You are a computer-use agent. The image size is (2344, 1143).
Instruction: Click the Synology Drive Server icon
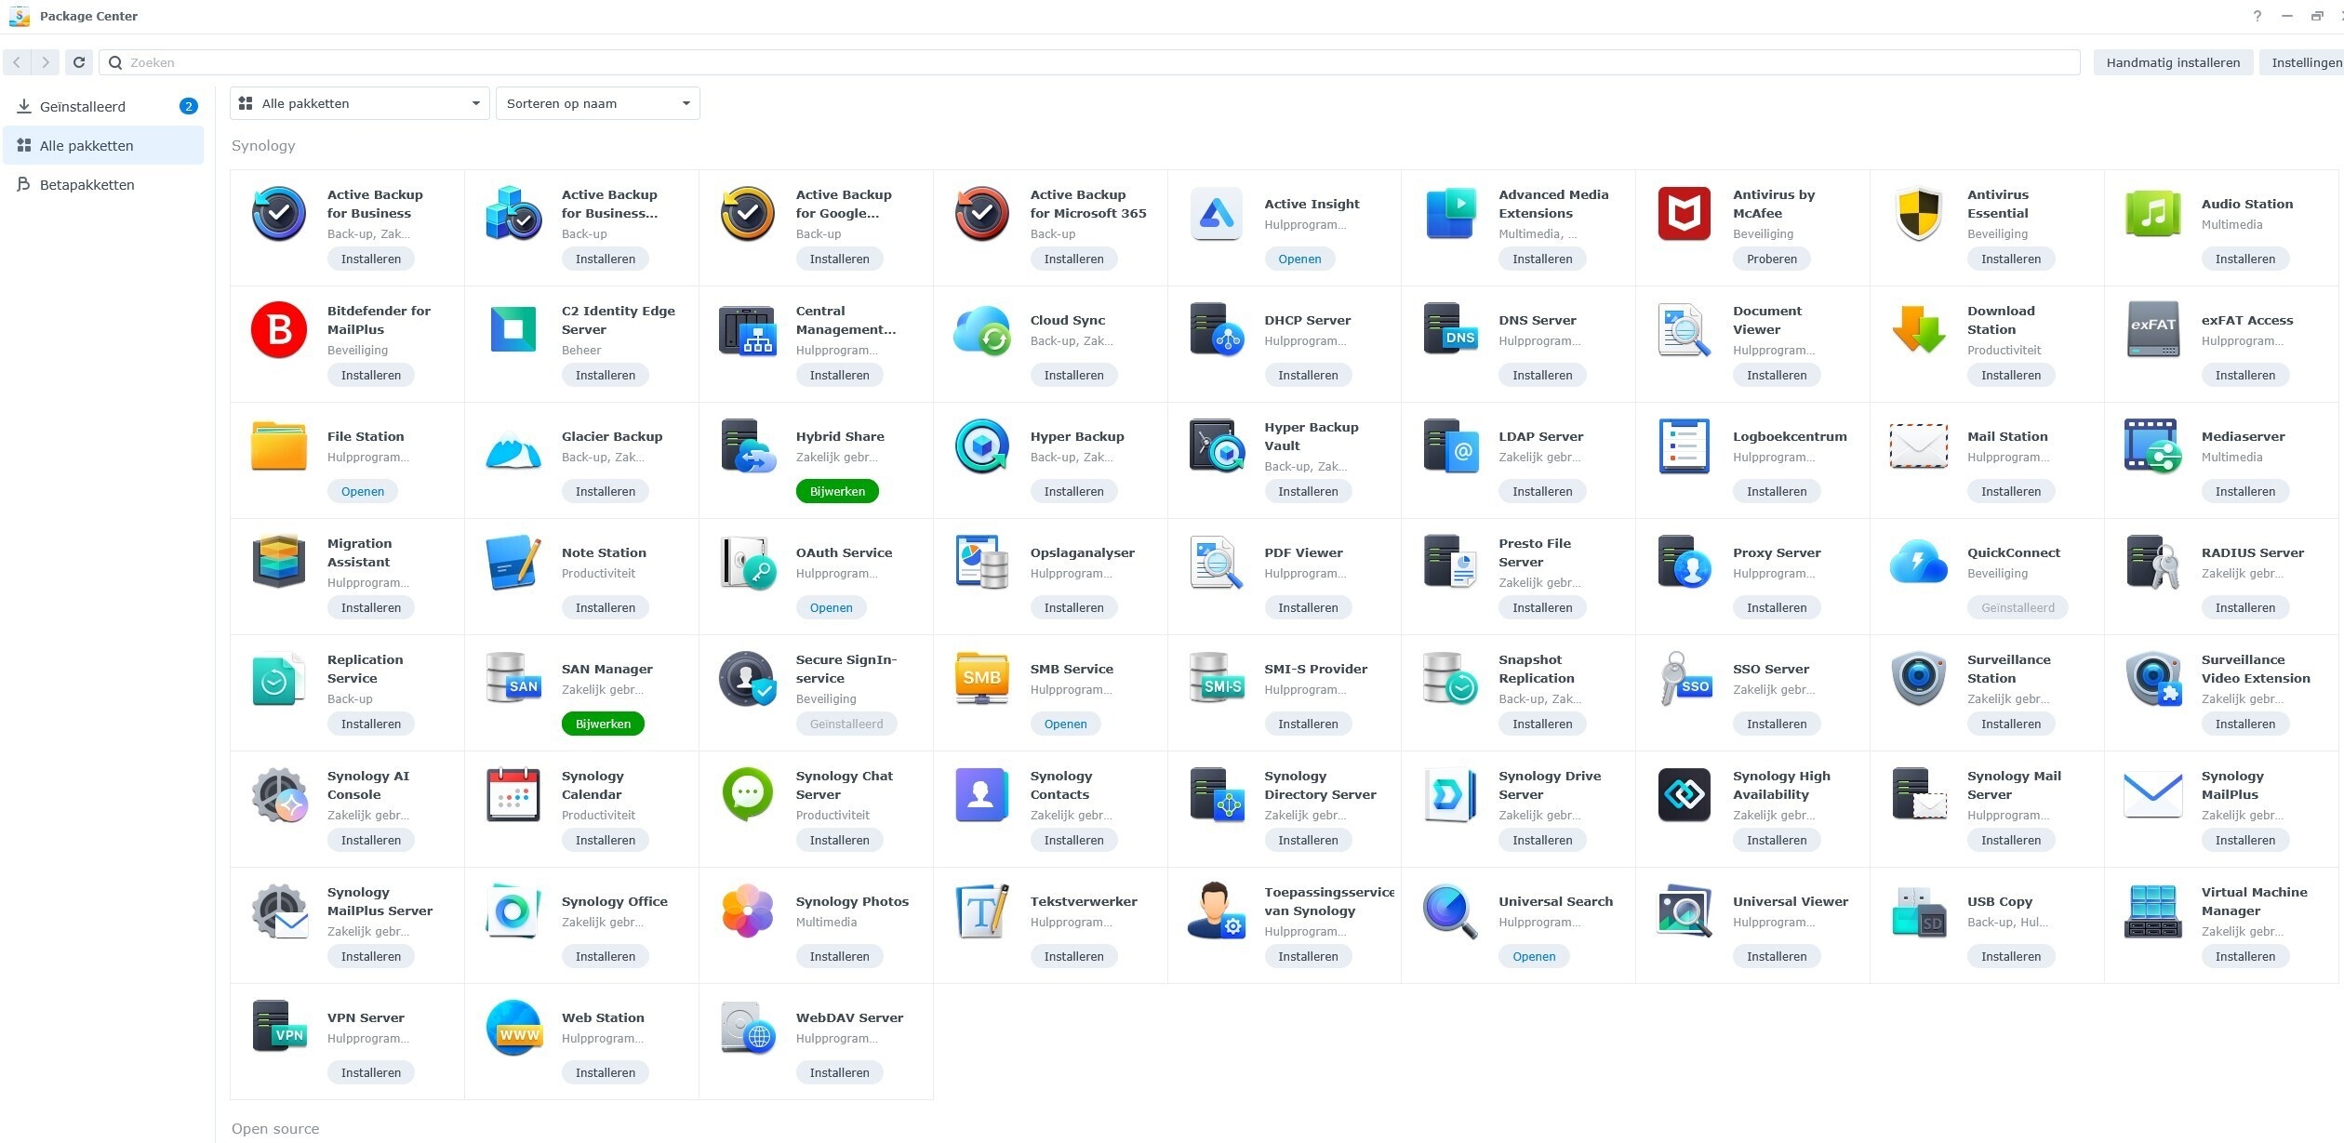coord(1450,795)
